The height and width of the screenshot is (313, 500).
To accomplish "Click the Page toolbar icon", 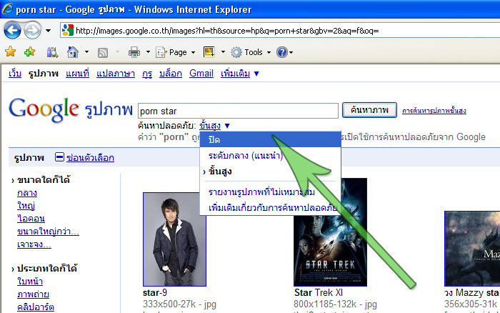I will [161, 52].
